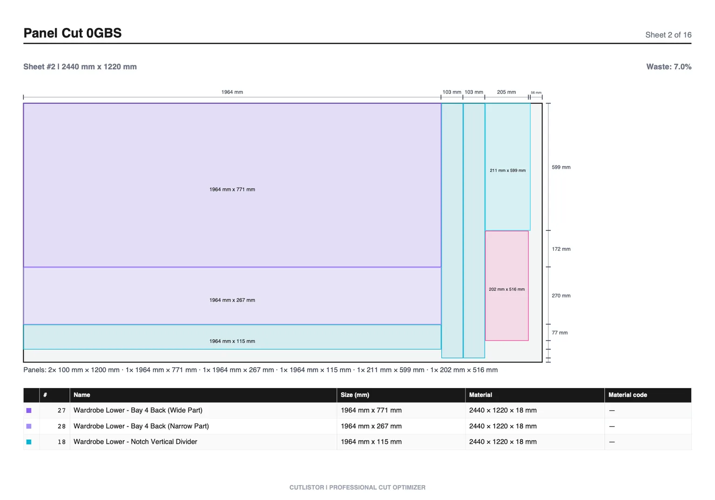Click the number 28 in the table

coord(61,426)
